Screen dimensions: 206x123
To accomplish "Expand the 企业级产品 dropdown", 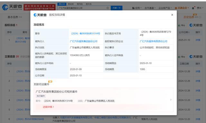I will click(x=165, y=8).
